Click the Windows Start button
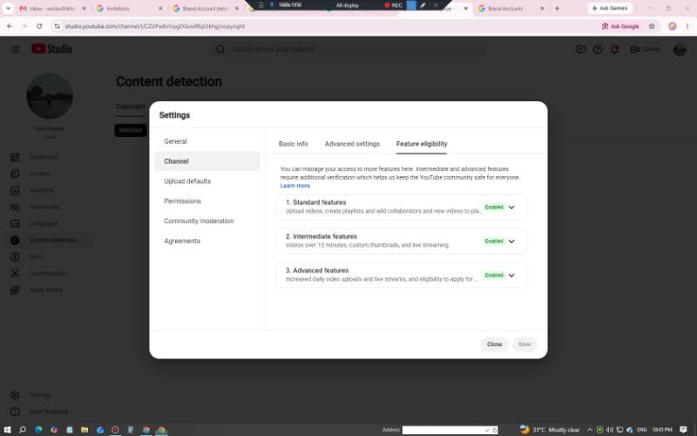 coord(8,430)
